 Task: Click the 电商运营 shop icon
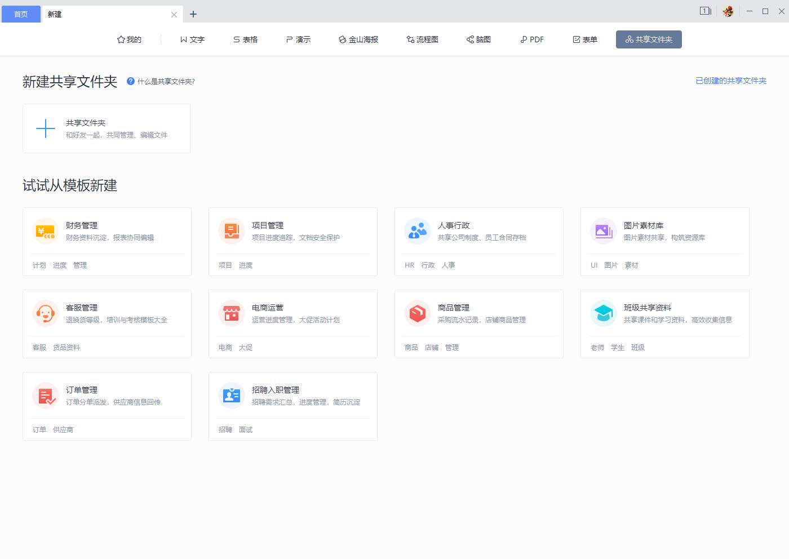coord(232,313)
